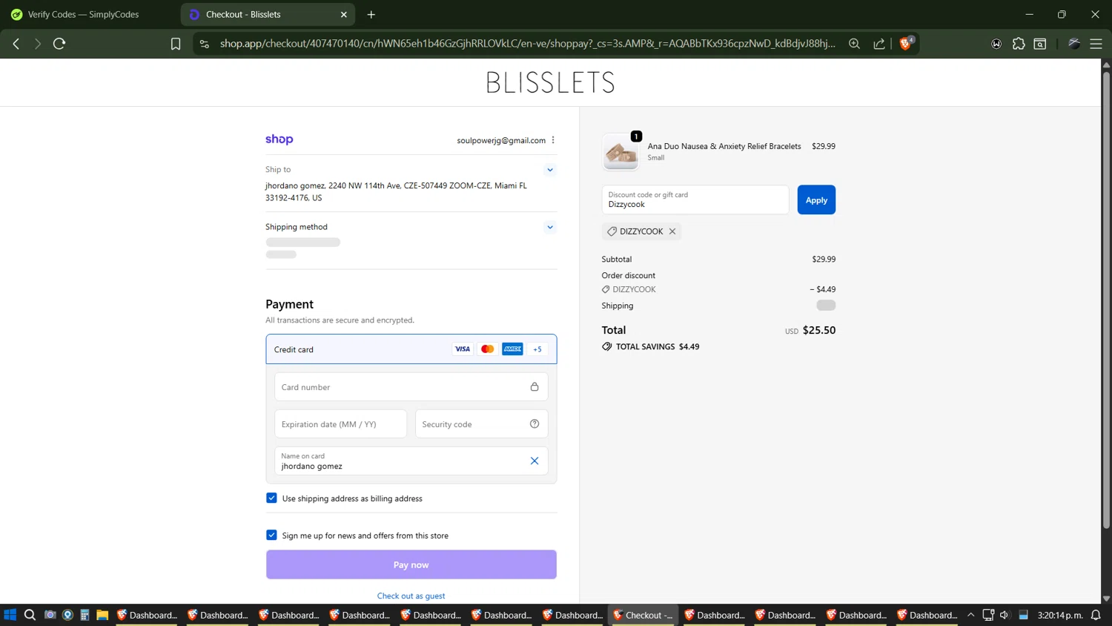Click Ana Duo Nausea & Anxiety Relief Bracelets
Image resolution: width=1112 pixels, height=626 pixels.
pyautogui.click(x=724, y=146)
